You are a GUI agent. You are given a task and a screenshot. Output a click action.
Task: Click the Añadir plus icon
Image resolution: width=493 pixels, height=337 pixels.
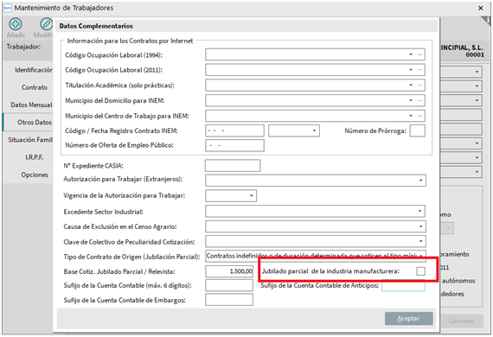coord(15,24)
